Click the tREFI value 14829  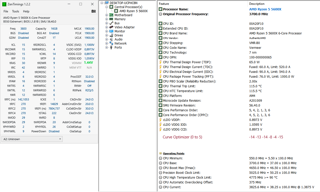tap(54, 104)
